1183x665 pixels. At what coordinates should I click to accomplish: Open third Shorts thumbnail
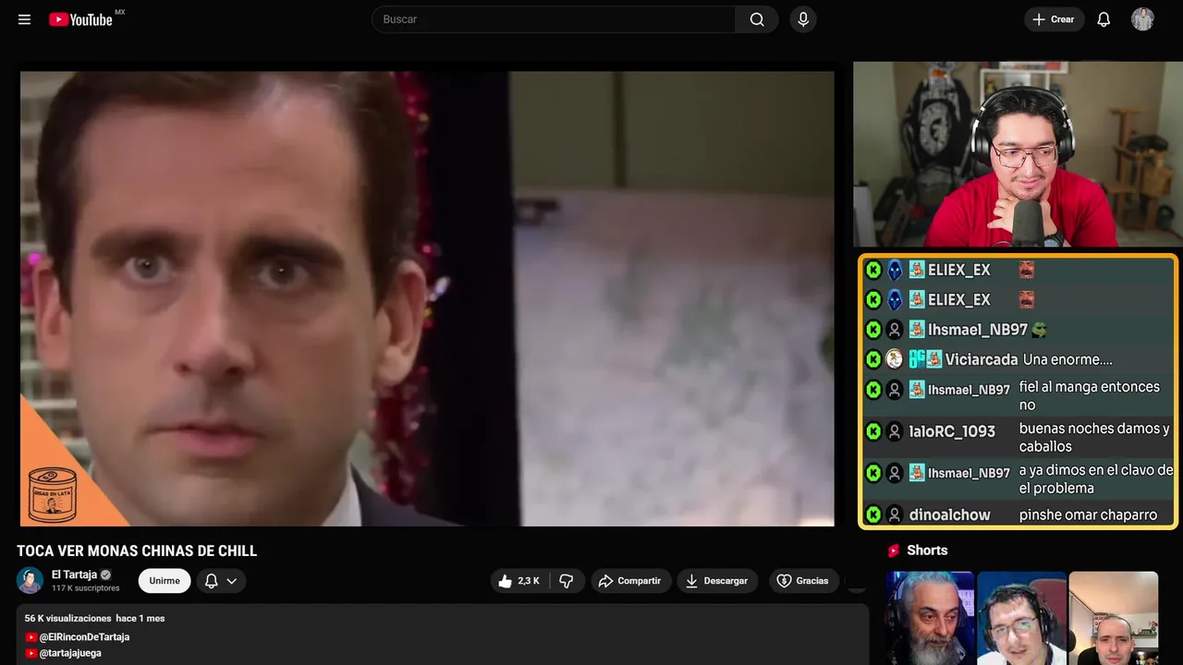tap(1113, 618)
